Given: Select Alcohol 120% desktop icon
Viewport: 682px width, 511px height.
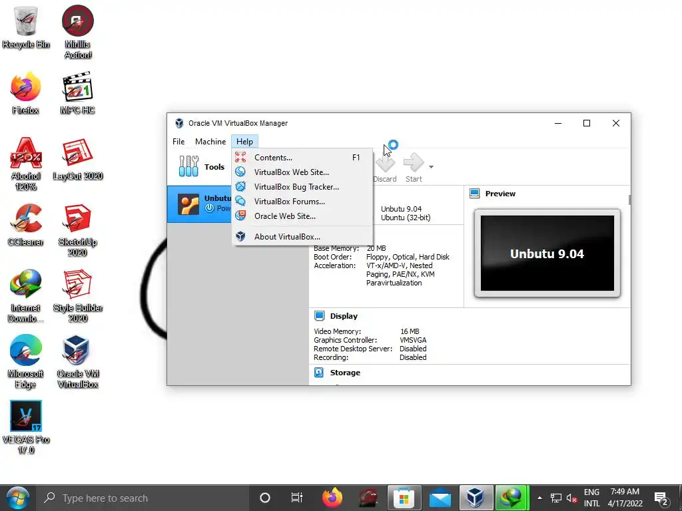Looking at the screenshot, I should (26, 164).
